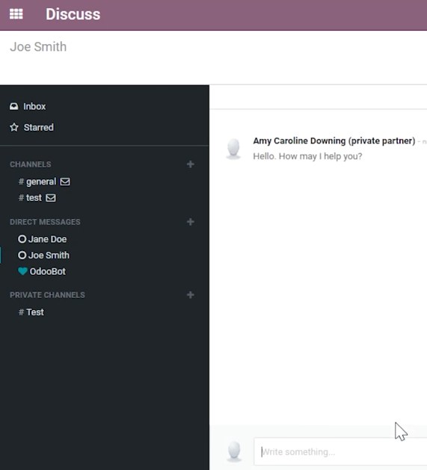Start a direct message with plus icon
The height and width of the screenshot is (470, 427).
point(190,222)
